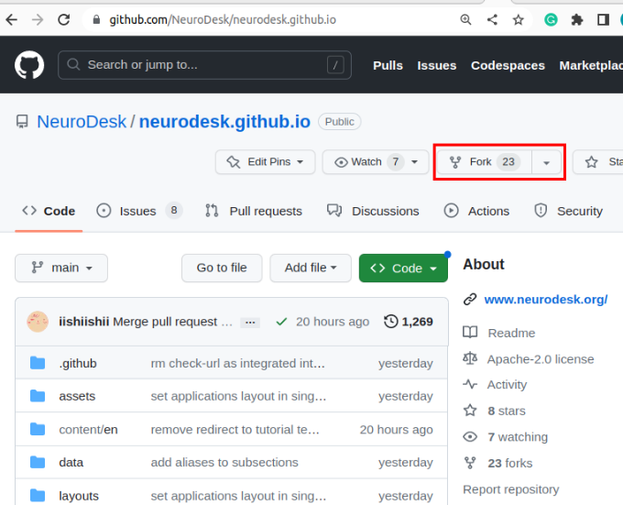Open the main branch dropdown
The height and width of the screenshot is (505, 623).
tap(61, 268)
